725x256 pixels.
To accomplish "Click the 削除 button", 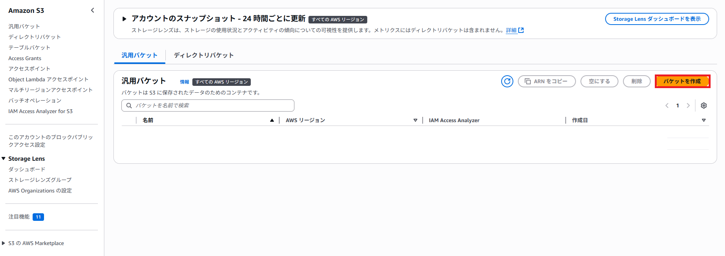I will point(637,81).
